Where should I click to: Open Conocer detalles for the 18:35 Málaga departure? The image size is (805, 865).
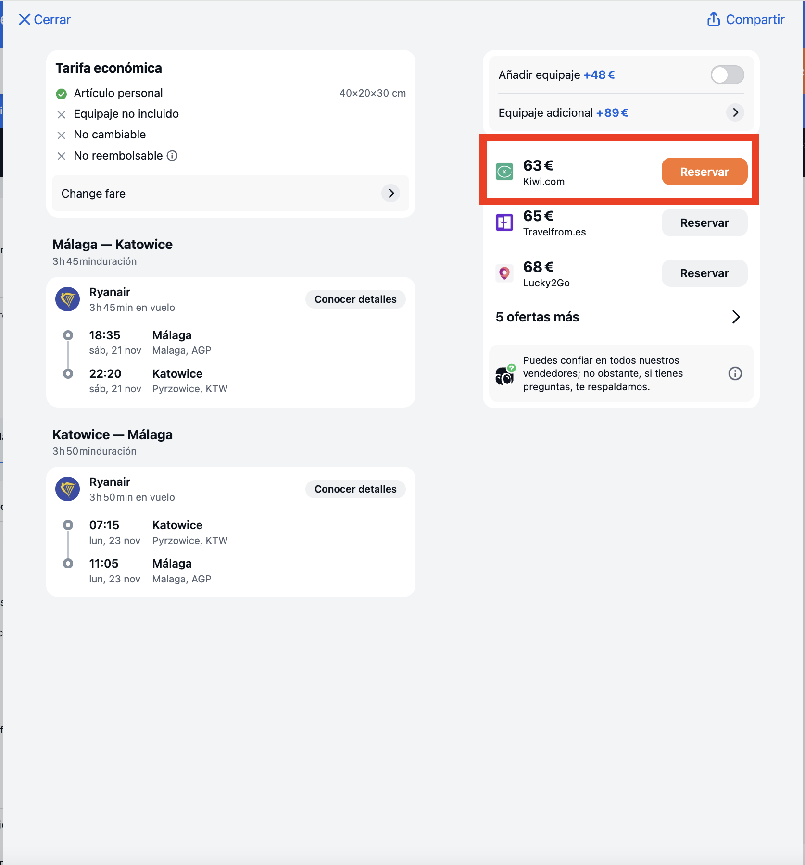(355, 299)
